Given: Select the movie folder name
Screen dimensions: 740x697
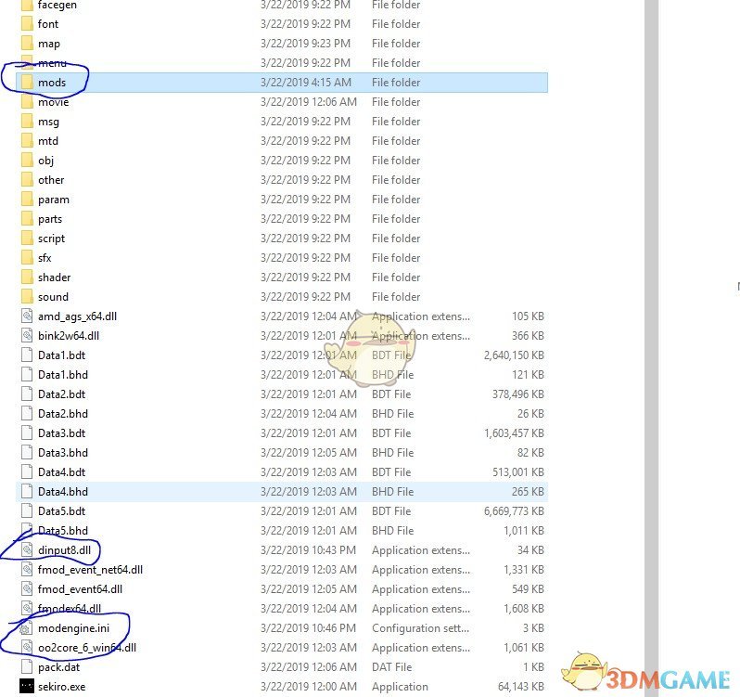Looking at the screenshot, I should click(54, 102).
